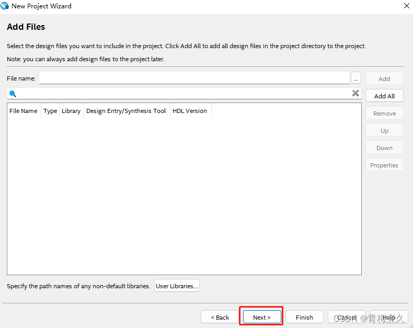Click Add All to add design files

coord(384,96)
